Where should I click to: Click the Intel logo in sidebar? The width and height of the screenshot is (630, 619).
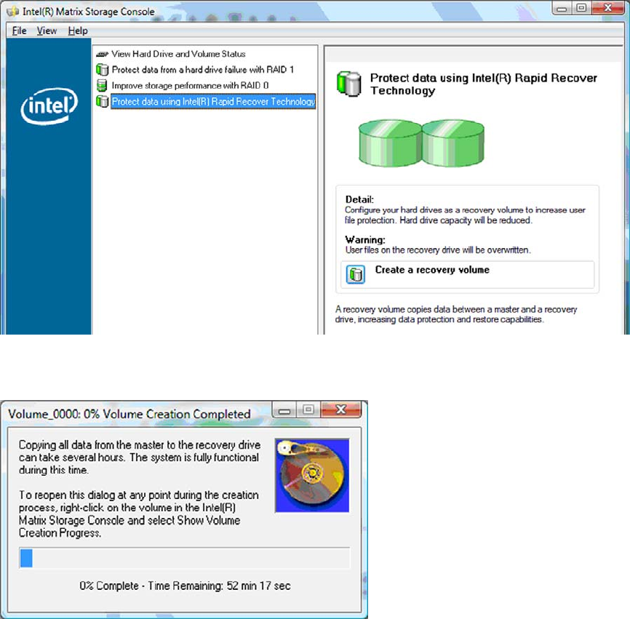click(x=49, y=106)
